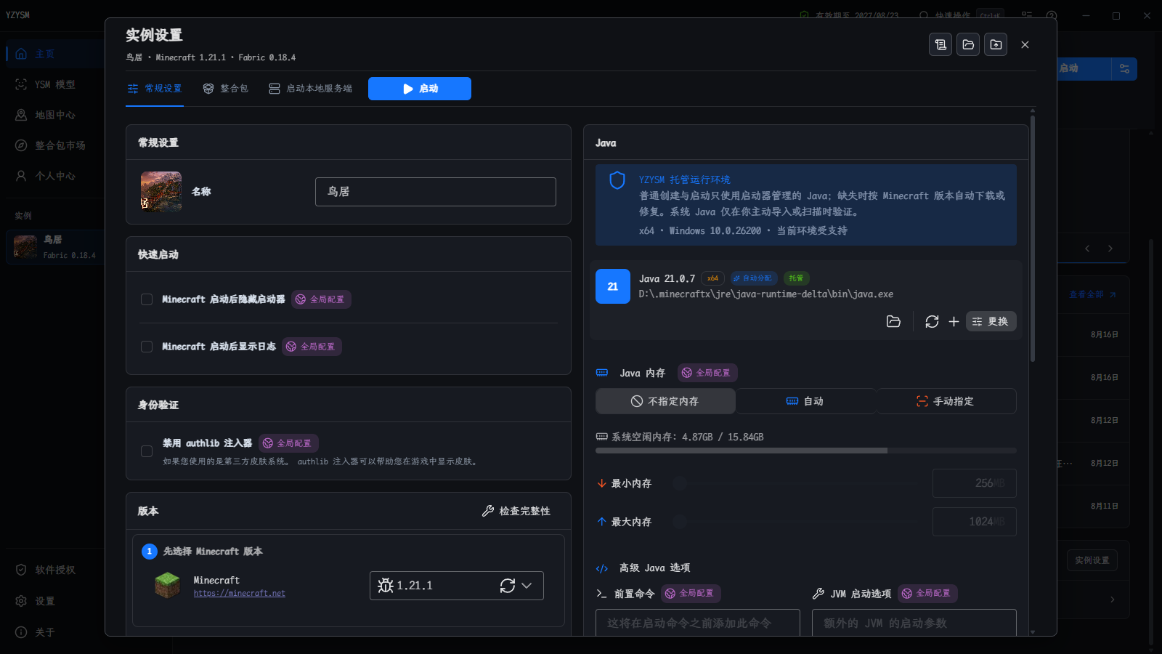Viewport: 1162px width, 654px height.
Task: Click the 快速操作 search in title bar
Action: point(960,15)
